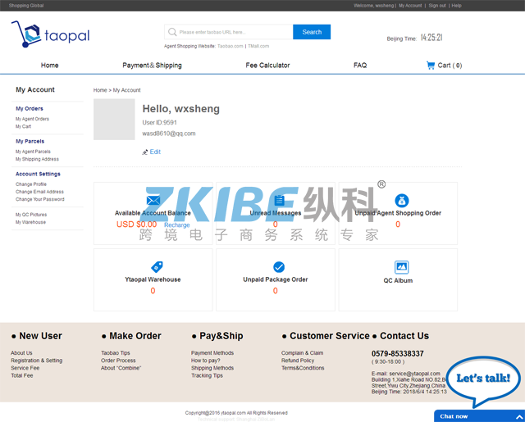The height and width of the screenshot is (422, 525).
Task: Open Complain & Claim footer link
Action: 303,353
